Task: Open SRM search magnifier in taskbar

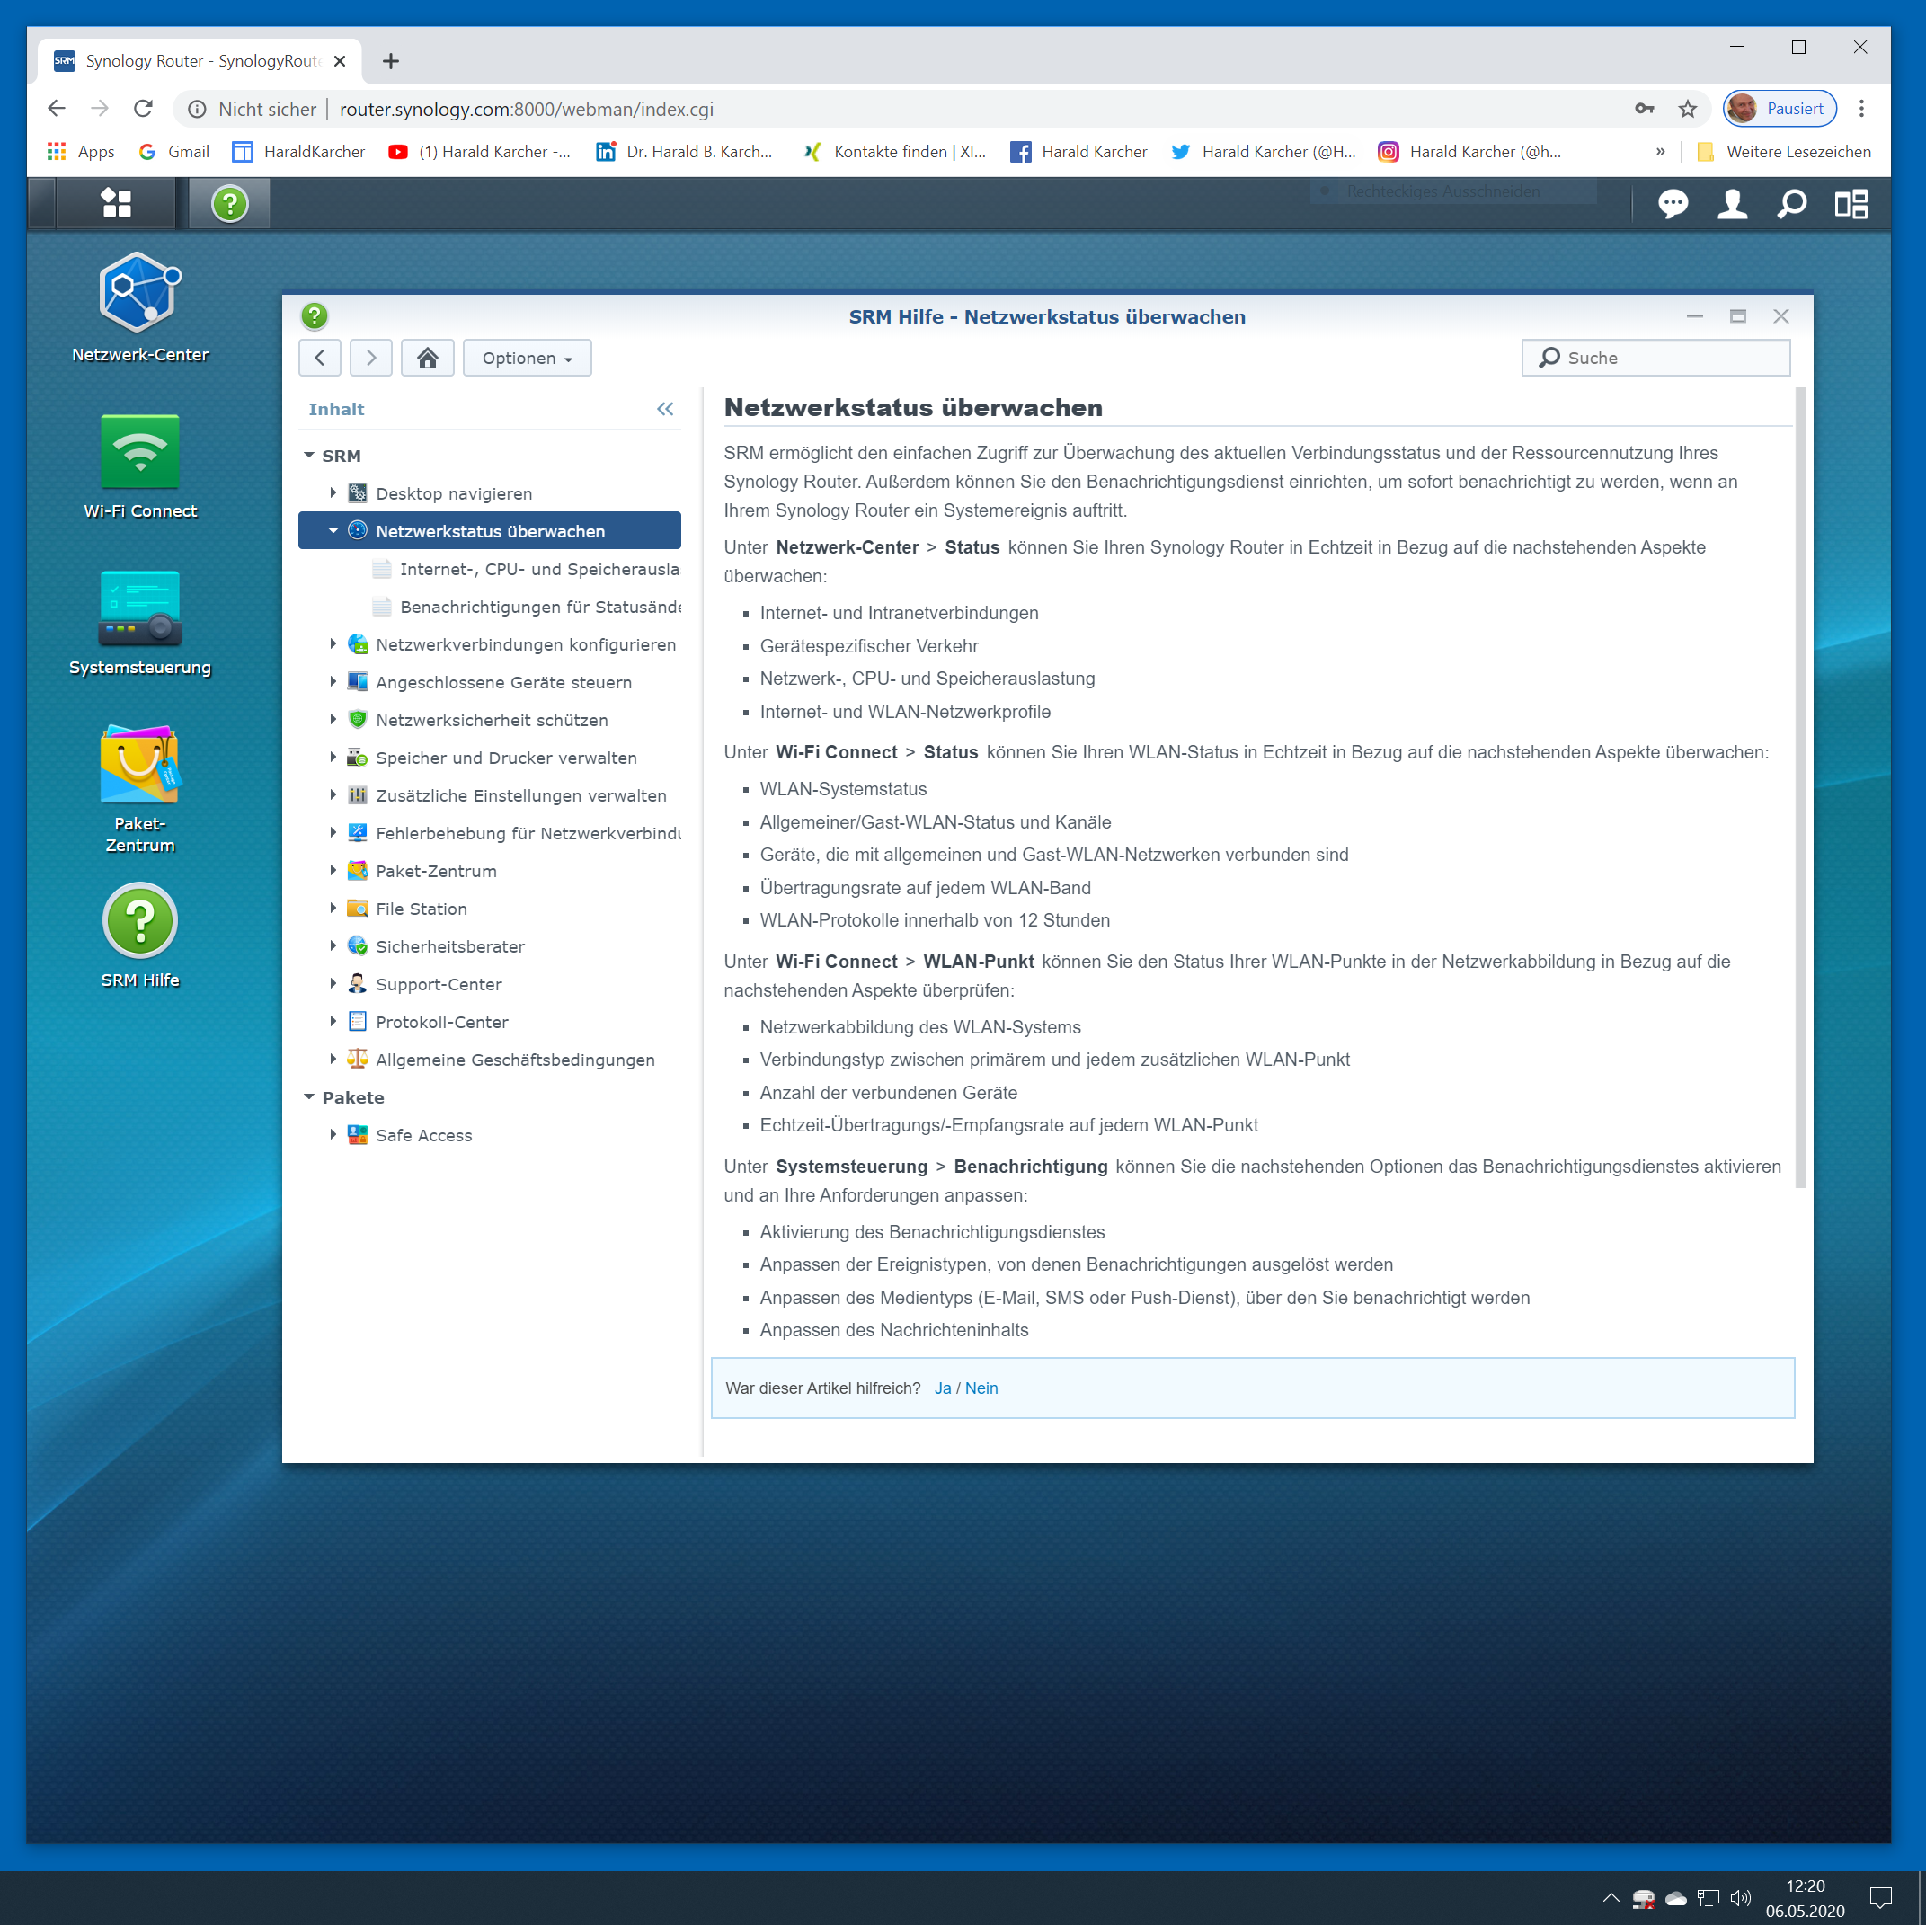Action: pyautogui.click(x=1791, y=204)
